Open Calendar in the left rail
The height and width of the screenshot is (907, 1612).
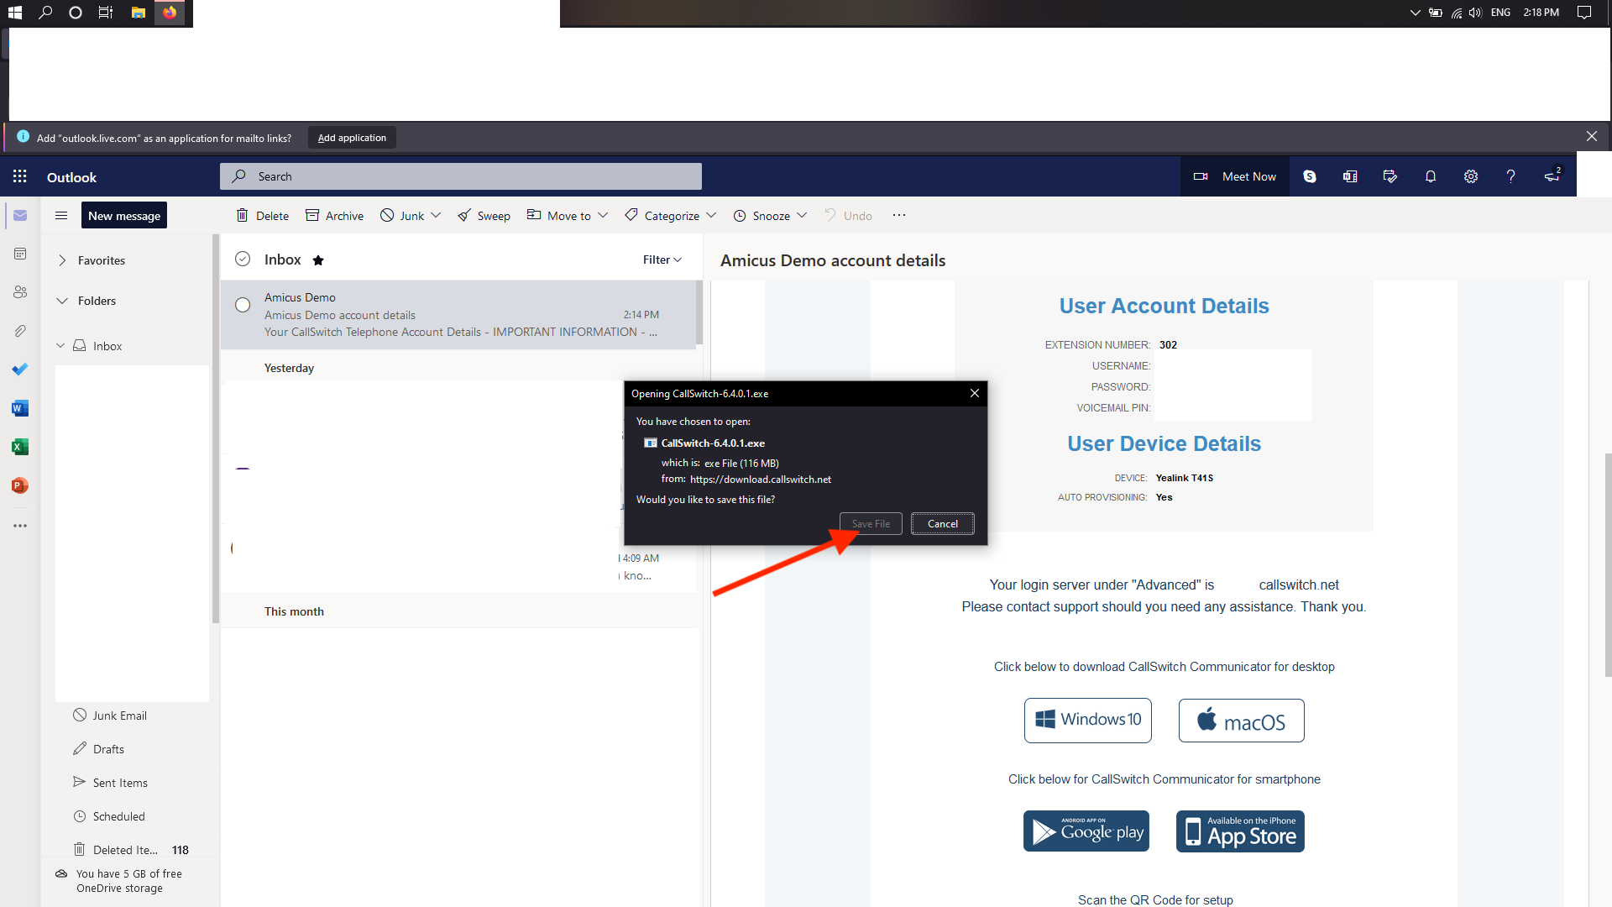tap(20, 254)
